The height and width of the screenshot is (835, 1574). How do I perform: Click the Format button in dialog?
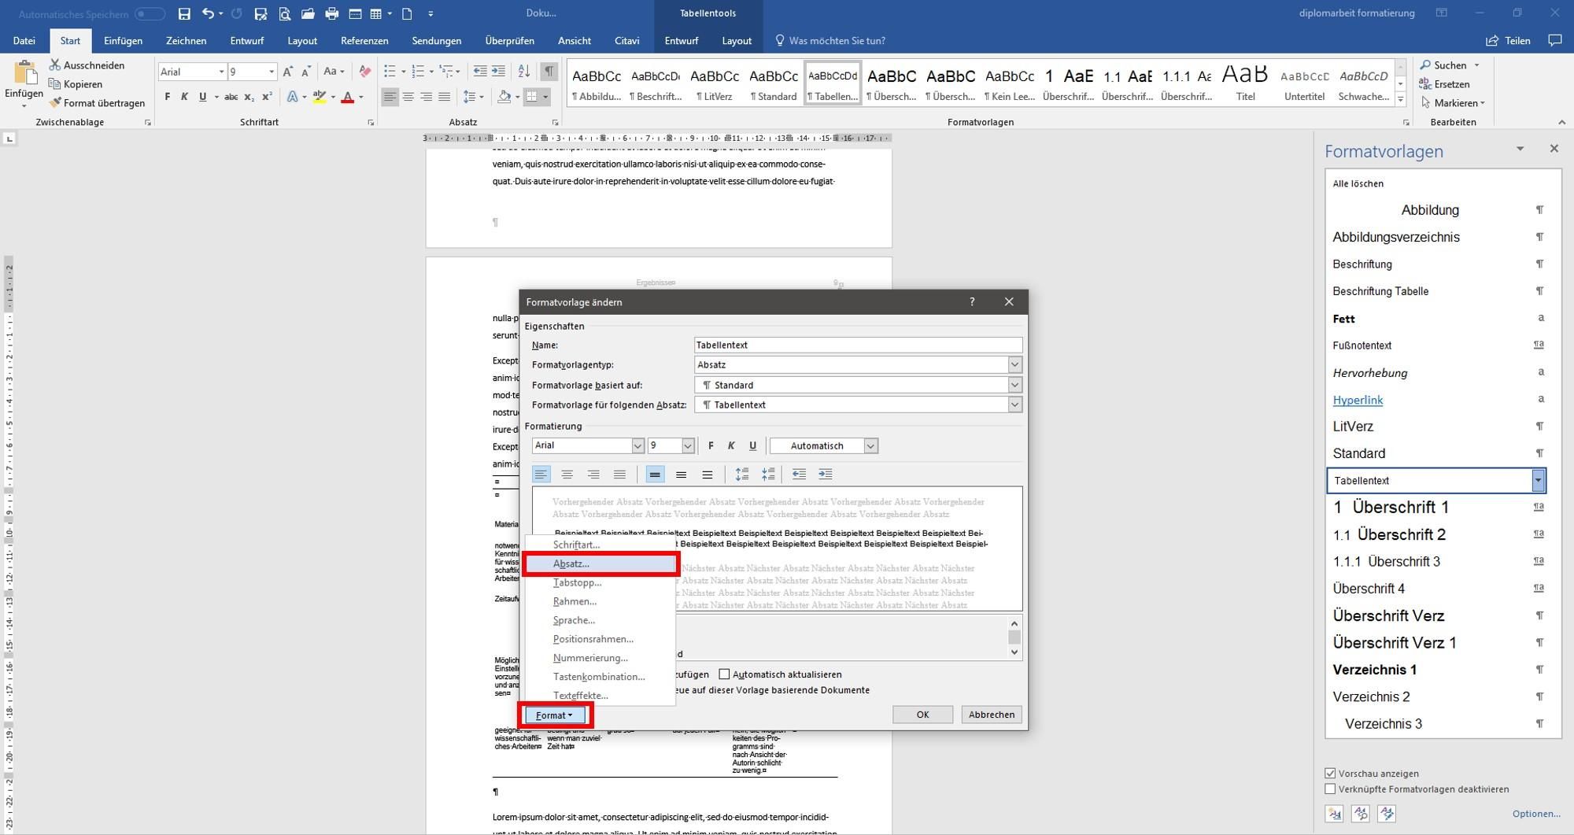point(555,715)
